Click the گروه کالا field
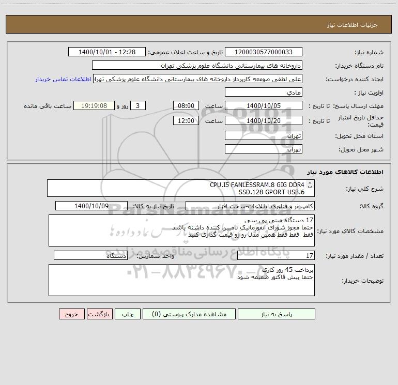This screenshot has width=398, height=385. (x=250, y=206)
